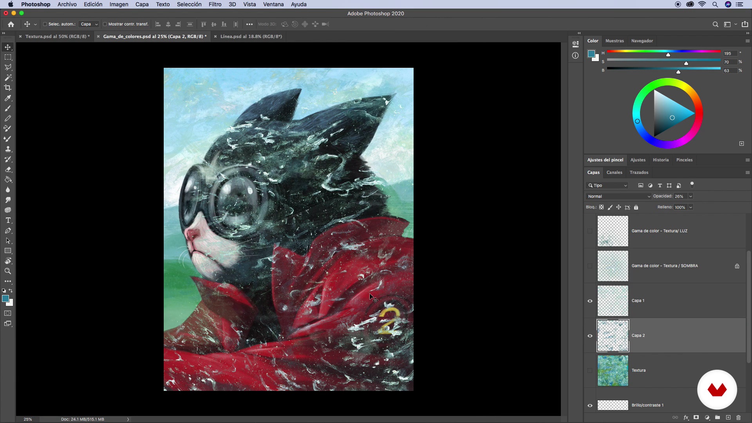Open the Pinceles panel tab

click(684, 160)
